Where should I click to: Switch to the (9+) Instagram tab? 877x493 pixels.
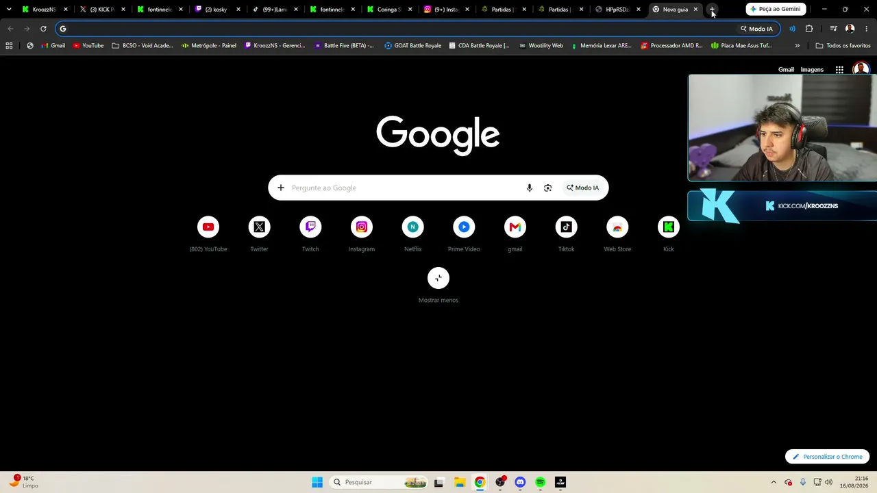pos(446,10)
